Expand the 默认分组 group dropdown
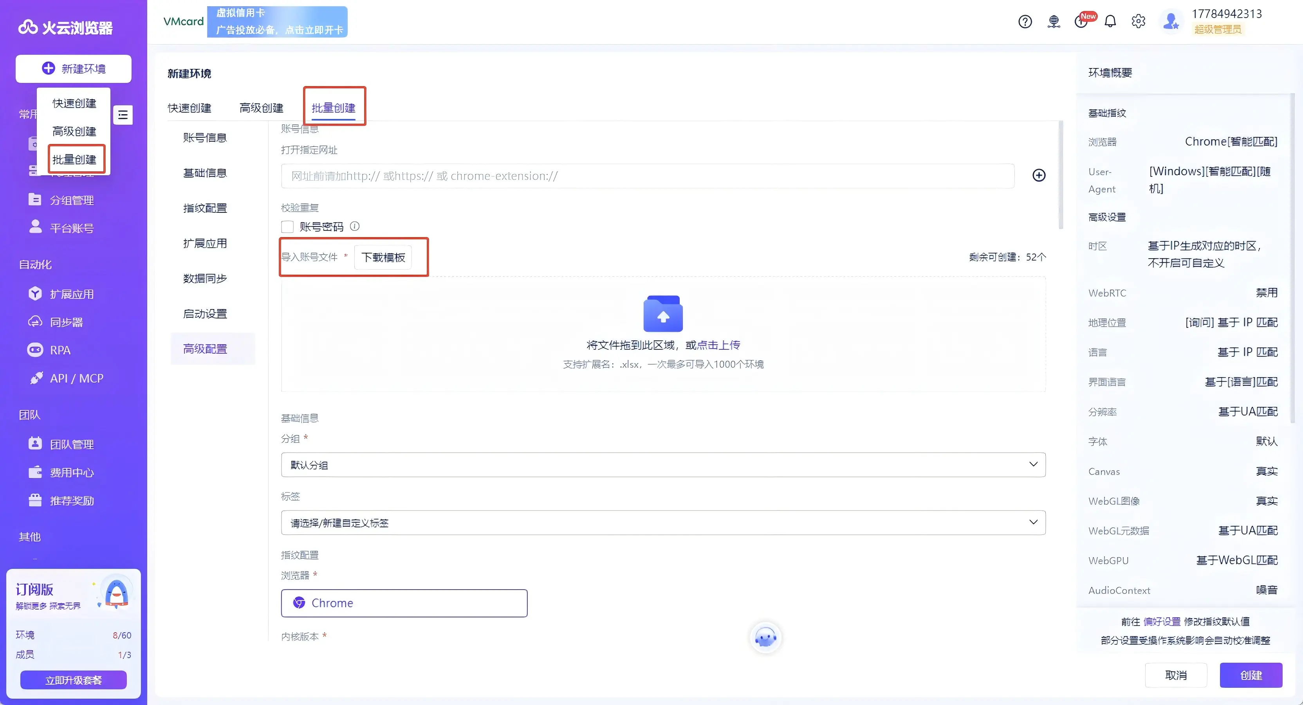This screenshot has width=1303, height=705. 663,464
